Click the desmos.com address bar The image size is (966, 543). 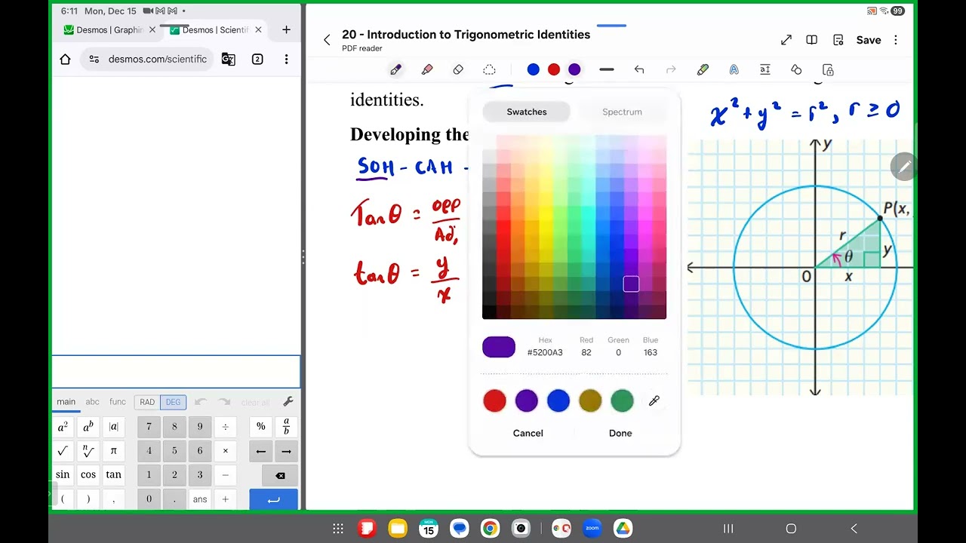coord(148,59)
